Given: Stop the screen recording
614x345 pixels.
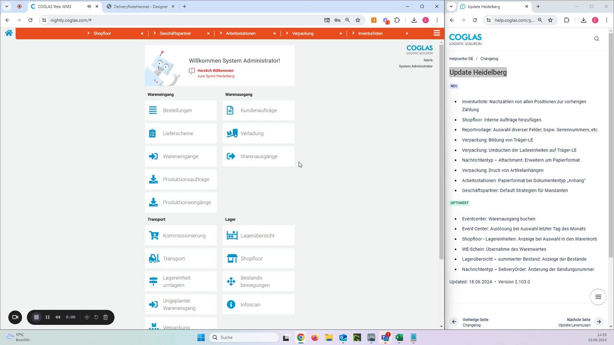Looking at the screenshot, I should [x=36, y=317].
